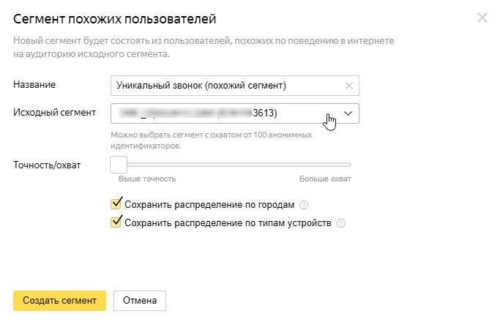
Task: Focus the Название text input
Action: tap(223, 86)
